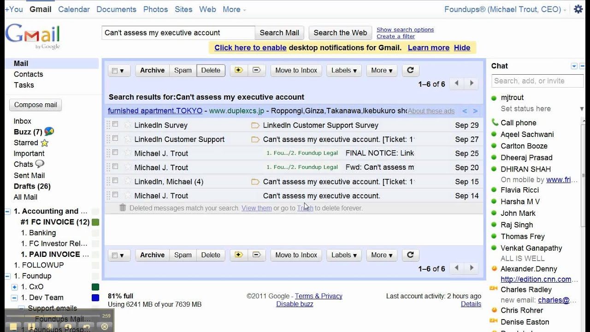Viewport: 590px width, 332px height.
Task: Star the LinkedIn Survey message
Action: click(x=128, y=125)
